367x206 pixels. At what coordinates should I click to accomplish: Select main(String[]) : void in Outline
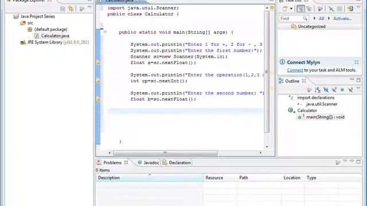[325, 117]
